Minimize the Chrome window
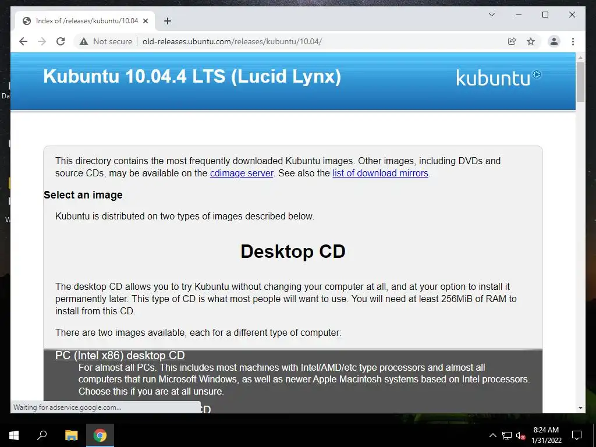 [519, 15]
